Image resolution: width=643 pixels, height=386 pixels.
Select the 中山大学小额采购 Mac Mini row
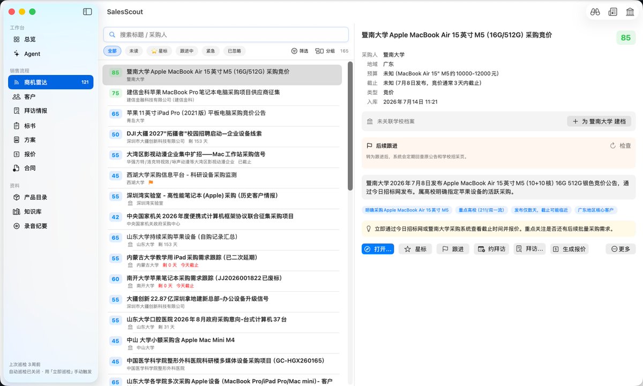(x=222, y=343)
